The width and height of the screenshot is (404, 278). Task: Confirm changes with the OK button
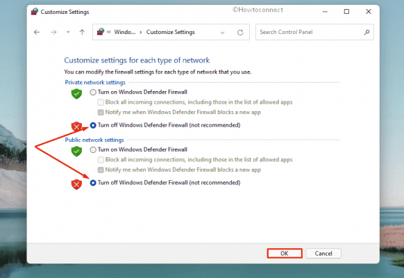(x=285, y=253)
